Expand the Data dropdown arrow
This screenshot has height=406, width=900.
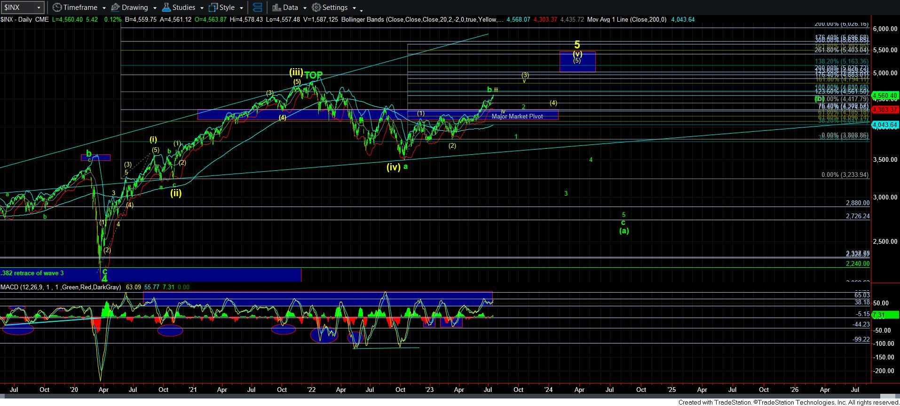coord(305,8)
